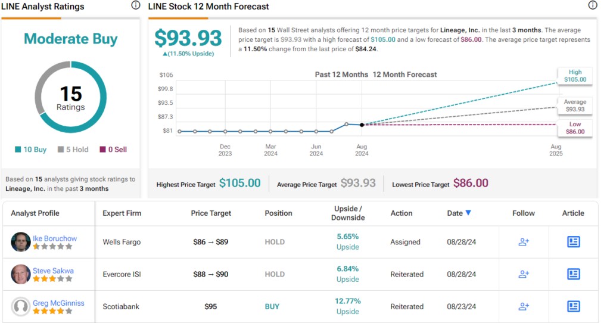The height and width of the screenshot is (323, 610).
Task: Click the Price Target column header
Action: click(211, 213)
